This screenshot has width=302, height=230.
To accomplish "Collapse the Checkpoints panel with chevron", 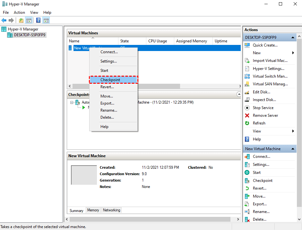I will (x=238, y=94).
